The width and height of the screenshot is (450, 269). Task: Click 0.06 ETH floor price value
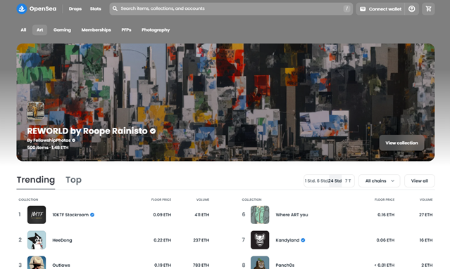pos(385,240)
